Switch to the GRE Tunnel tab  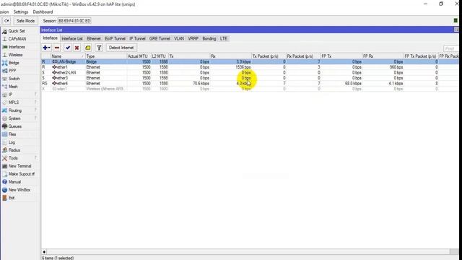160,38
